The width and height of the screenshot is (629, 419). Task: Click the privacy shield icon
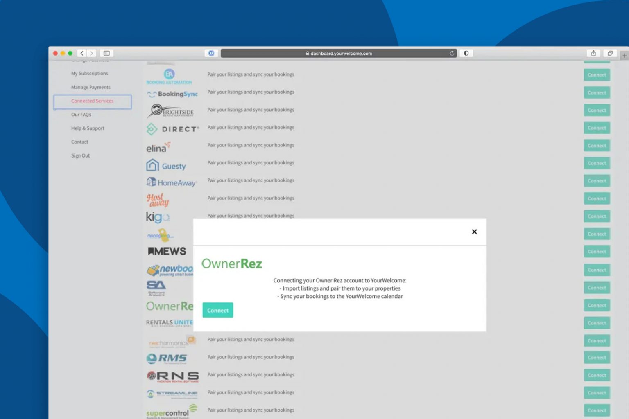[466, 53]
